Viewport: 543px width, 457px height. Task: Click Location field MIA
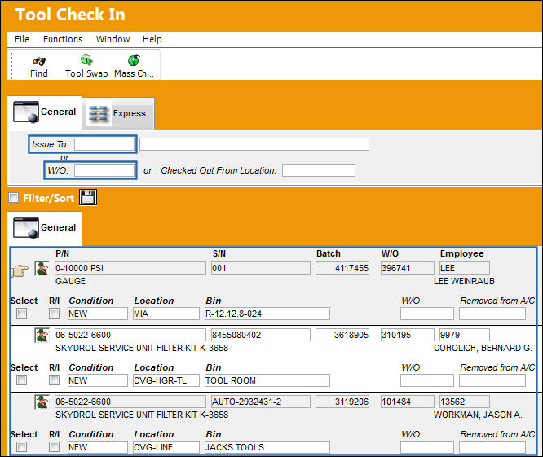click(x=166, y=314)
